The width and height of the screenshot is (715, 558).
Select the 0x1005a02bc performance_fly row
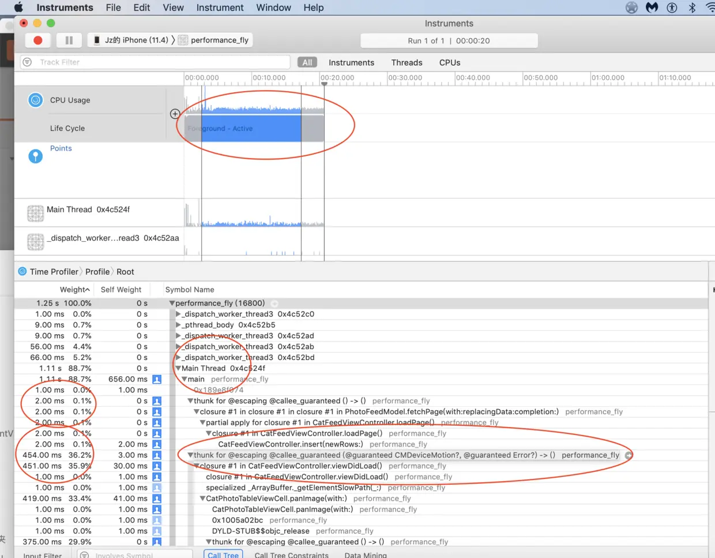pos(361,520)
